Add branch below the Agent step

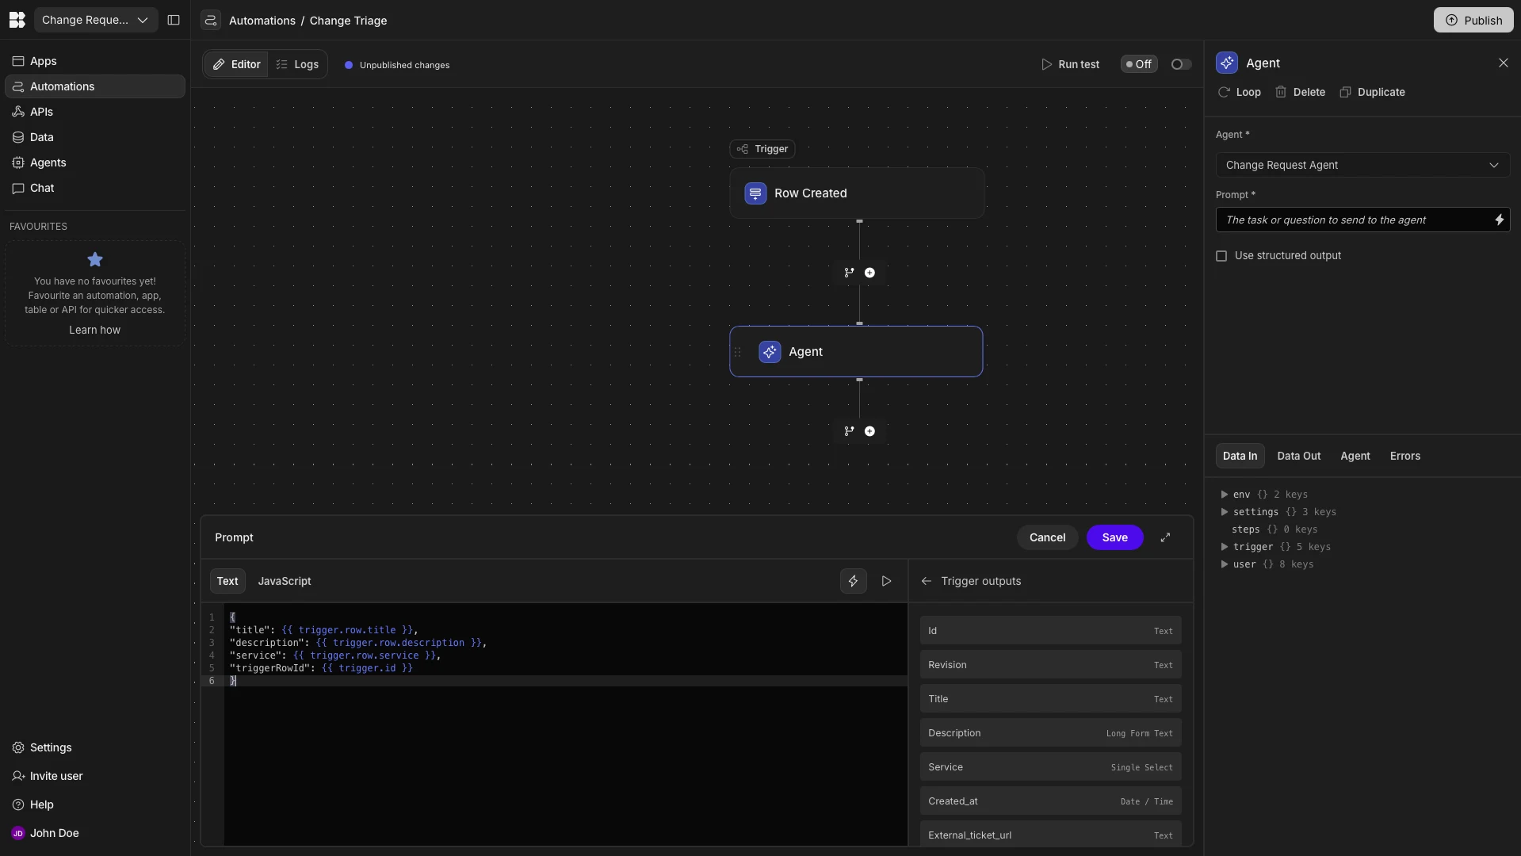click(849, 431)
